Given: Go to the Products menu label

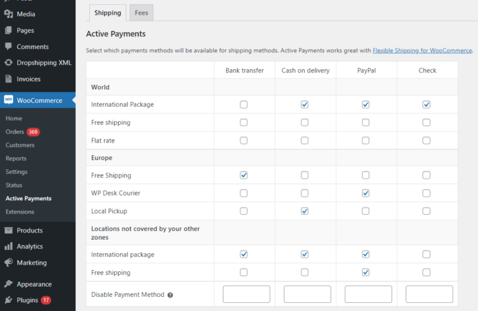Looking at the screenshot, I should (x=30, y=230).
